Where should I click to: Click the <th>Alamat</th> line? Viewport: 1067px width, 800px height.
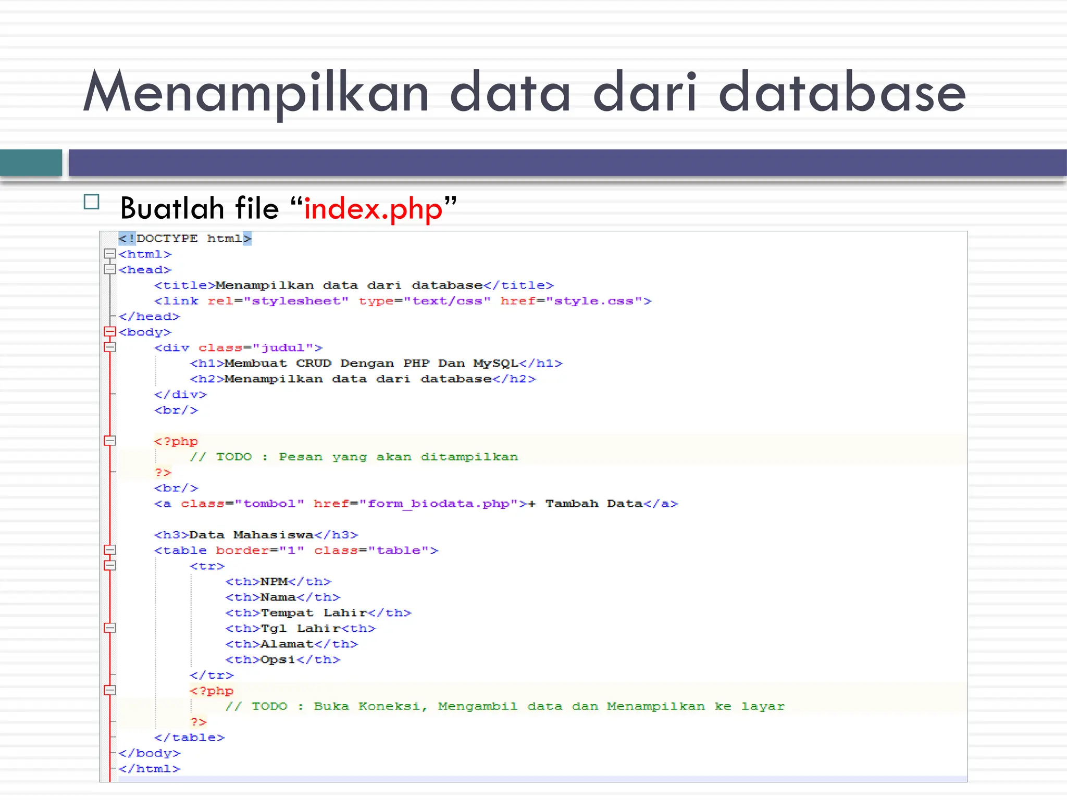[x=292, y=644]
